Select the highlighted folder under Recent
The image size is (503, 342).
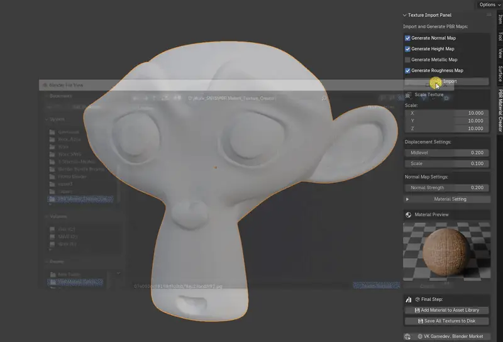[x=75, y=282]
